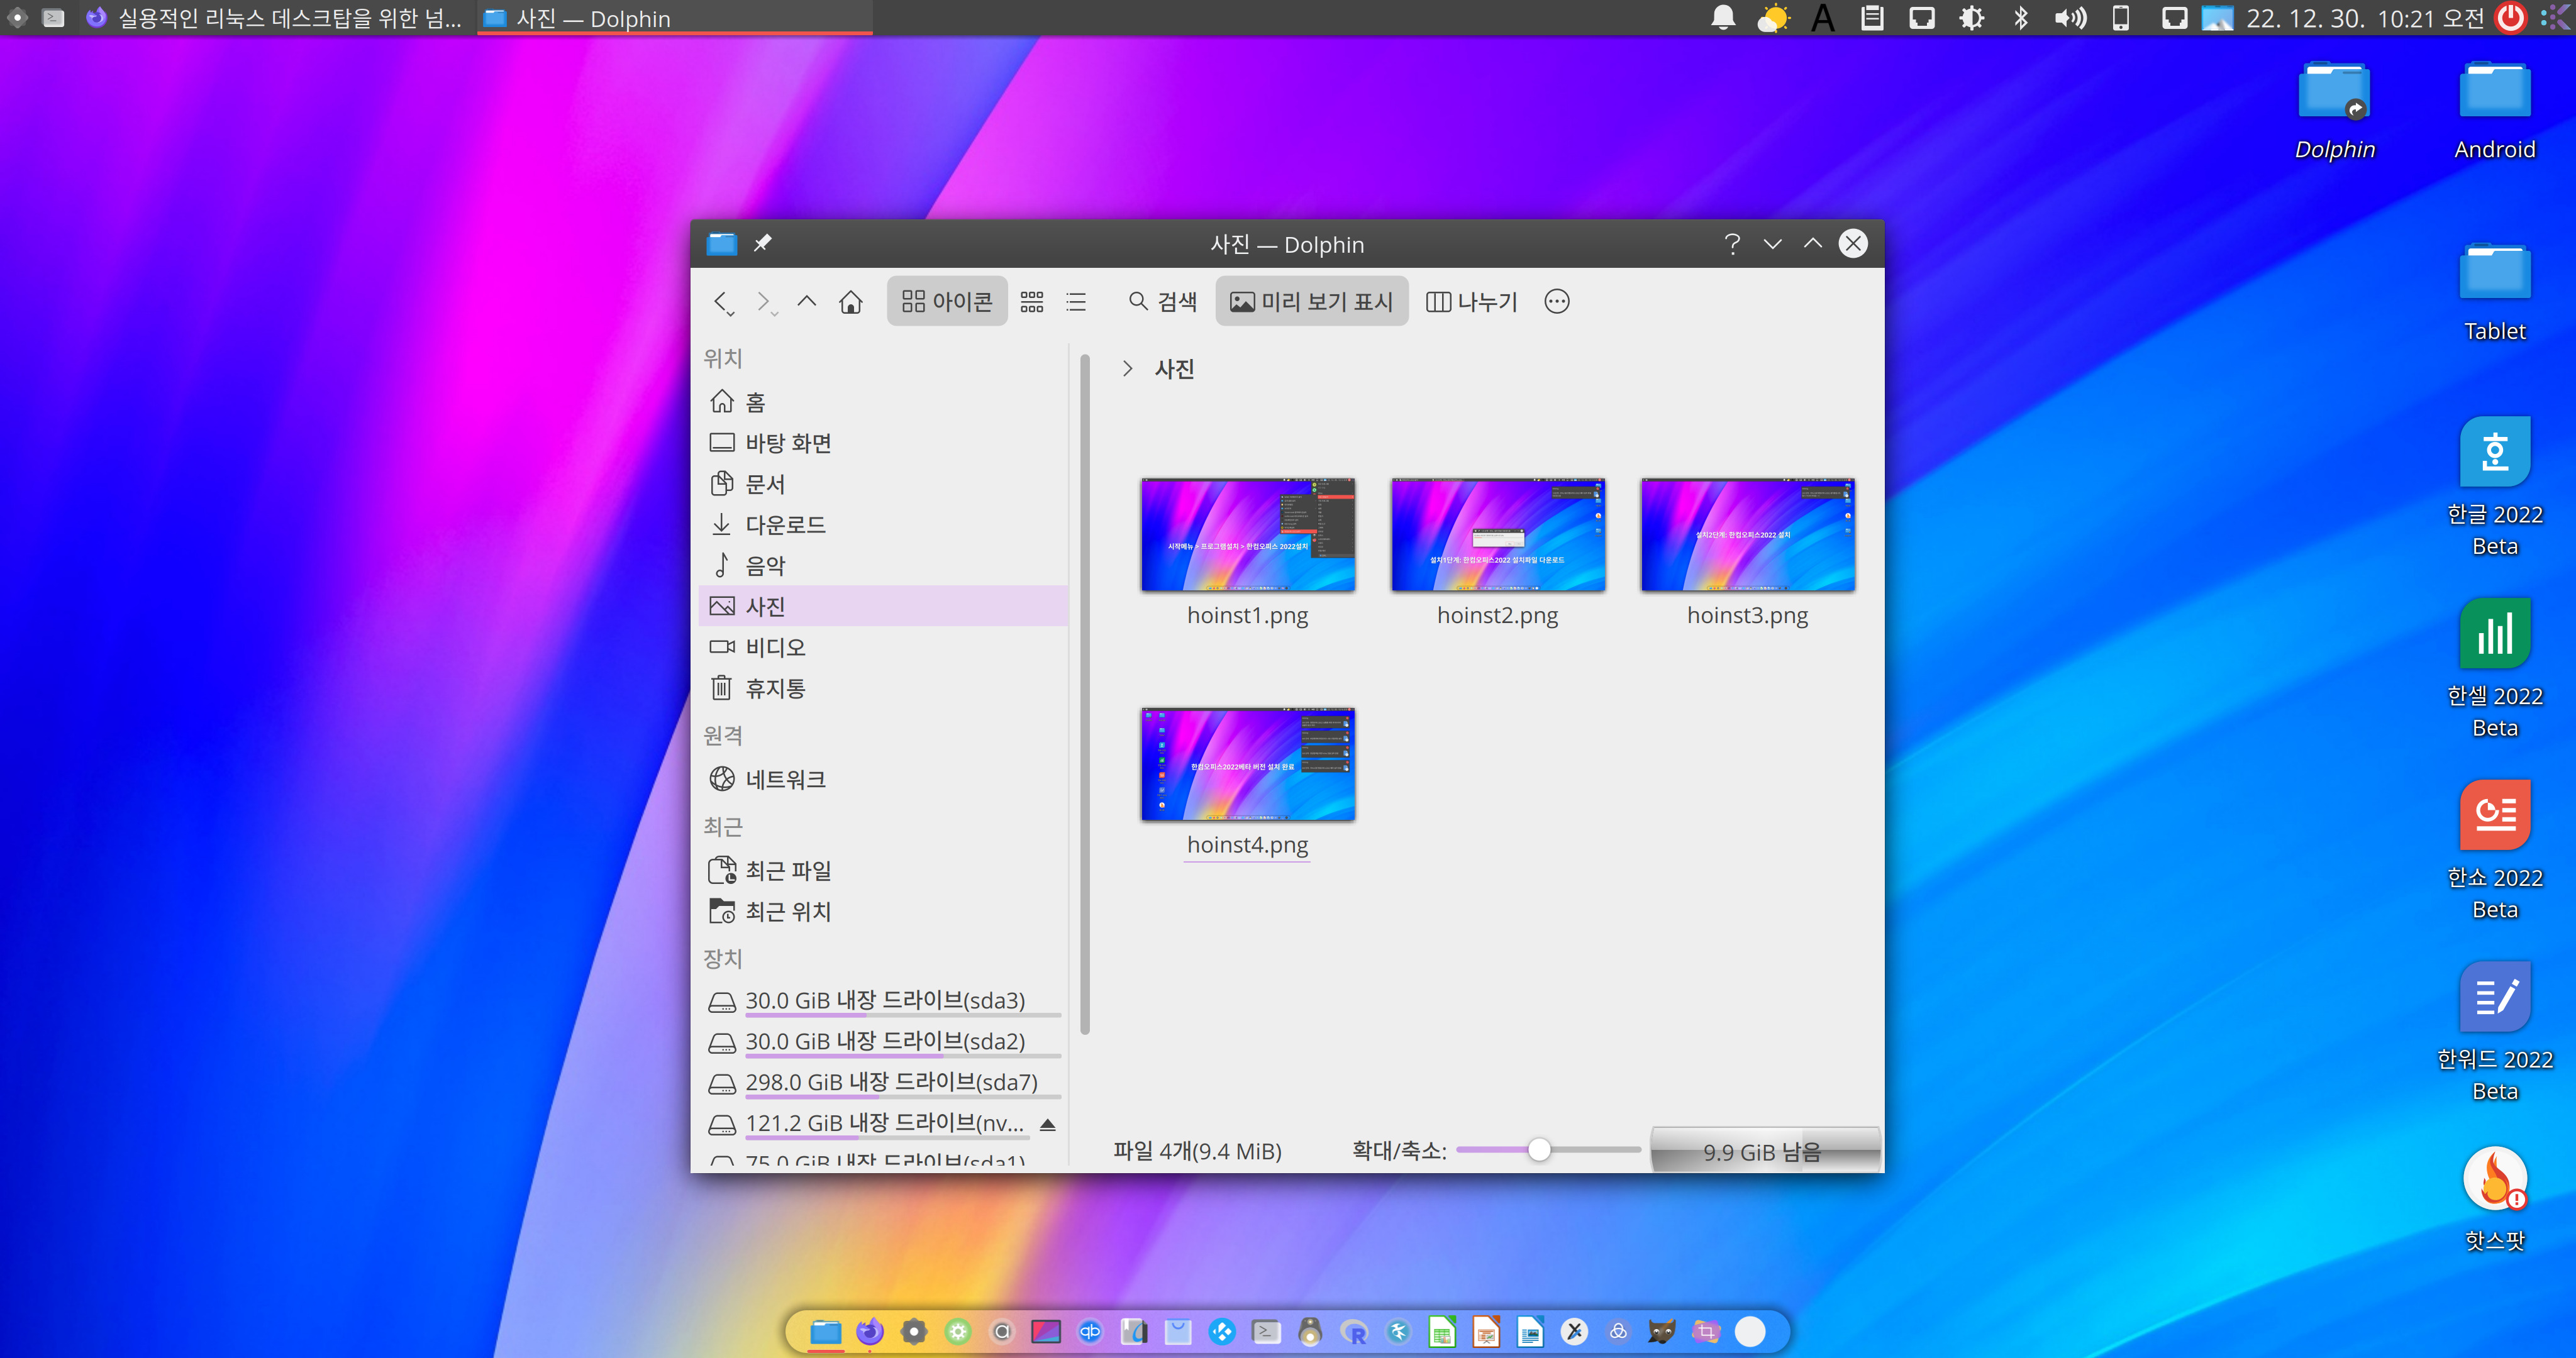
Task: Open the Dolphin window menu folder icon
Action: (721, 243)
